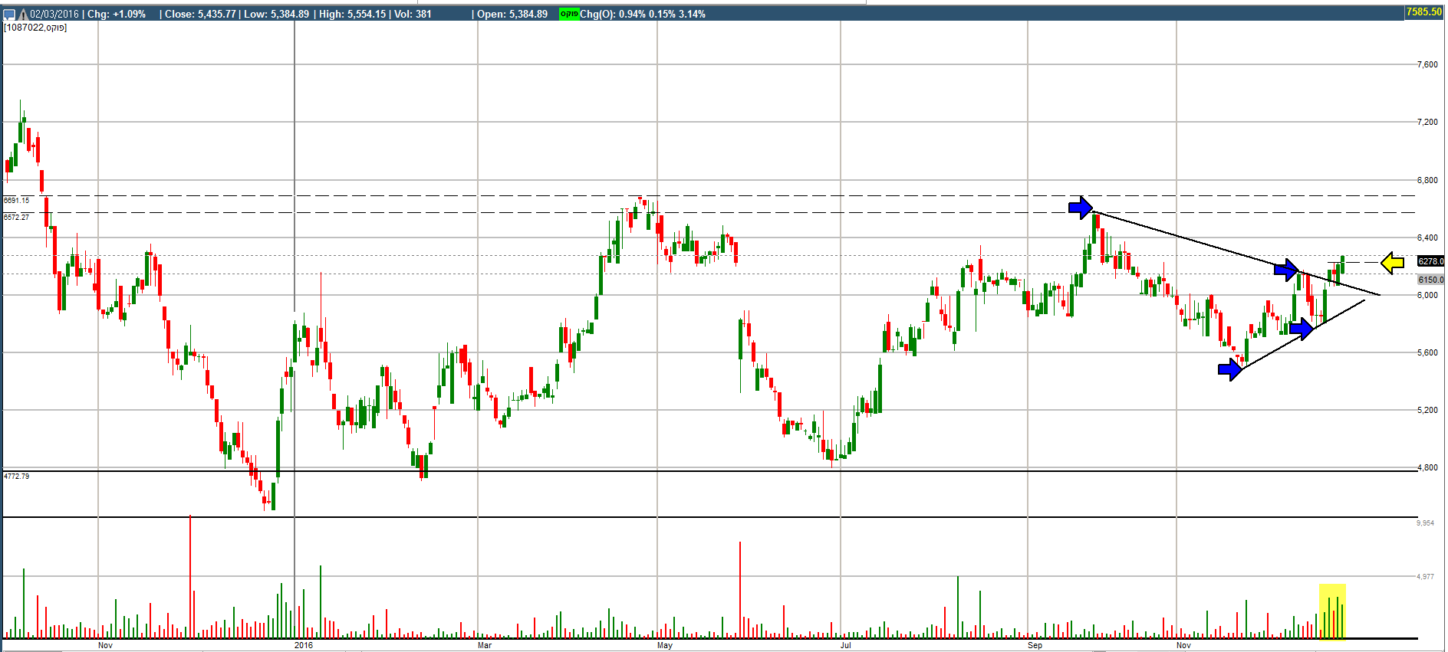Click the 7,200 price axis label
This screenshot has width=1448, height=652.
point(1427,122)
